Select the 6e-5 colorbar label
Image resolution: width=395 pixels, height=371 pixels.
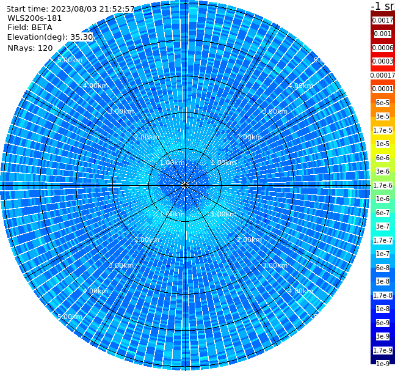pyautogui.click(x=383, y=103)
